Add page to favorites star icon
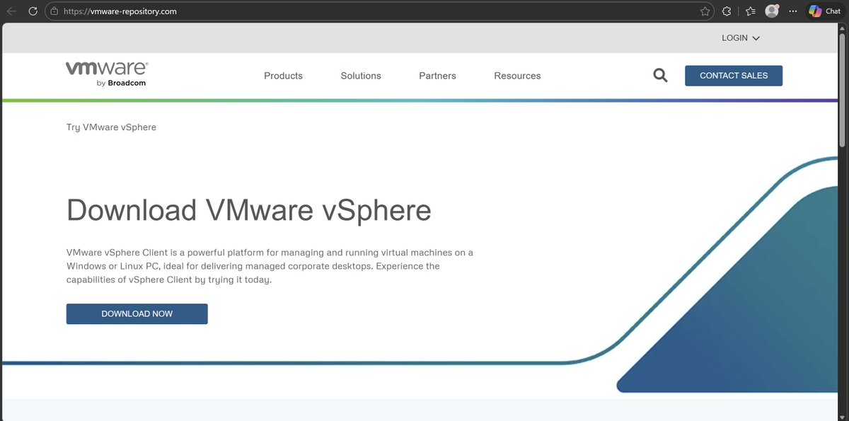Screen dimensions: 849x421 (x=705, y=11)
